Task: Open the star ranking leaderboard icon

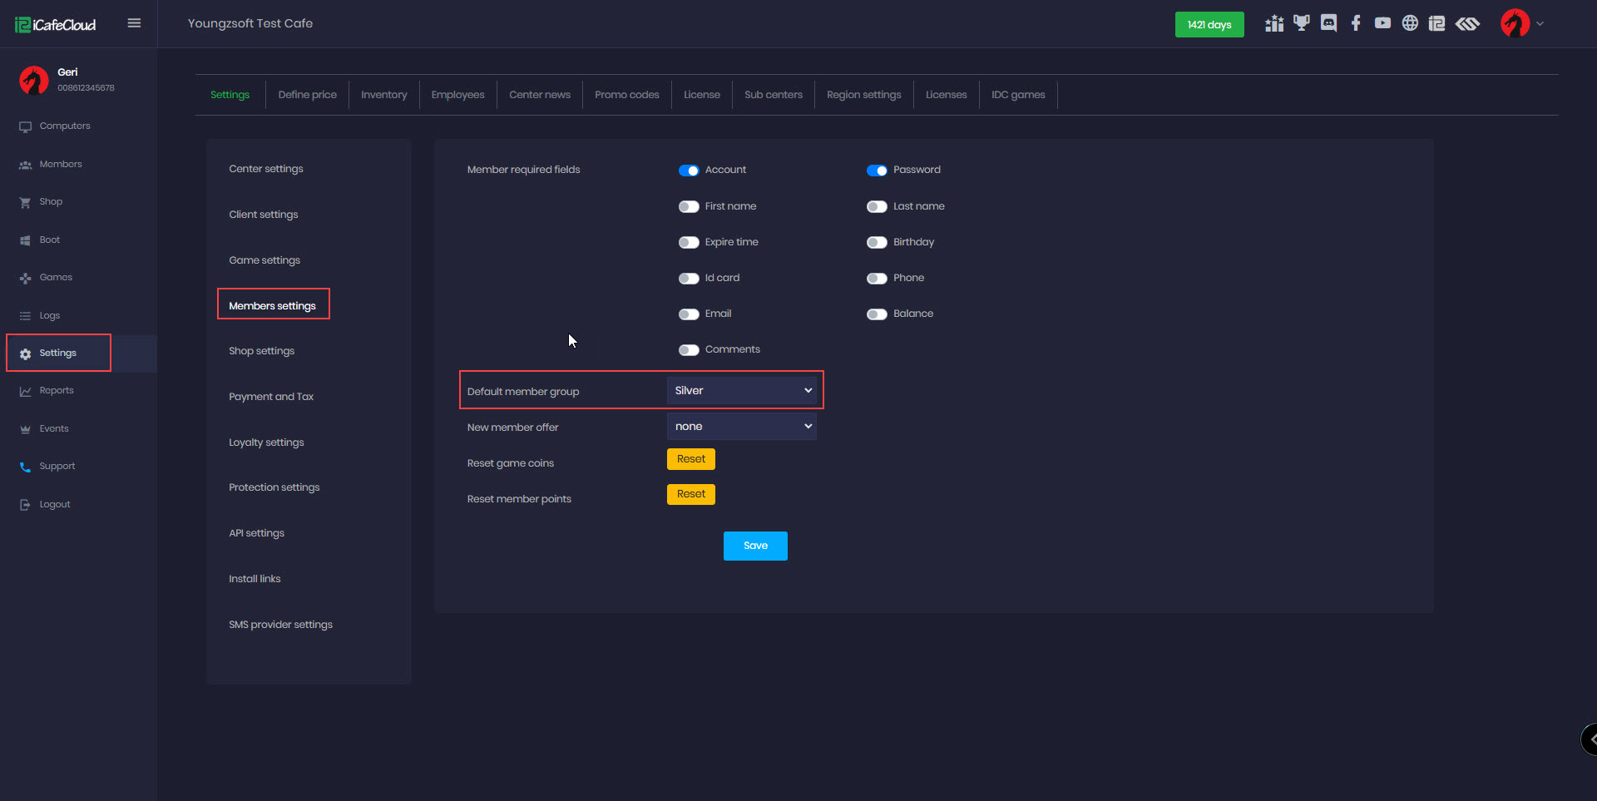Action: tap(1274, 23)
